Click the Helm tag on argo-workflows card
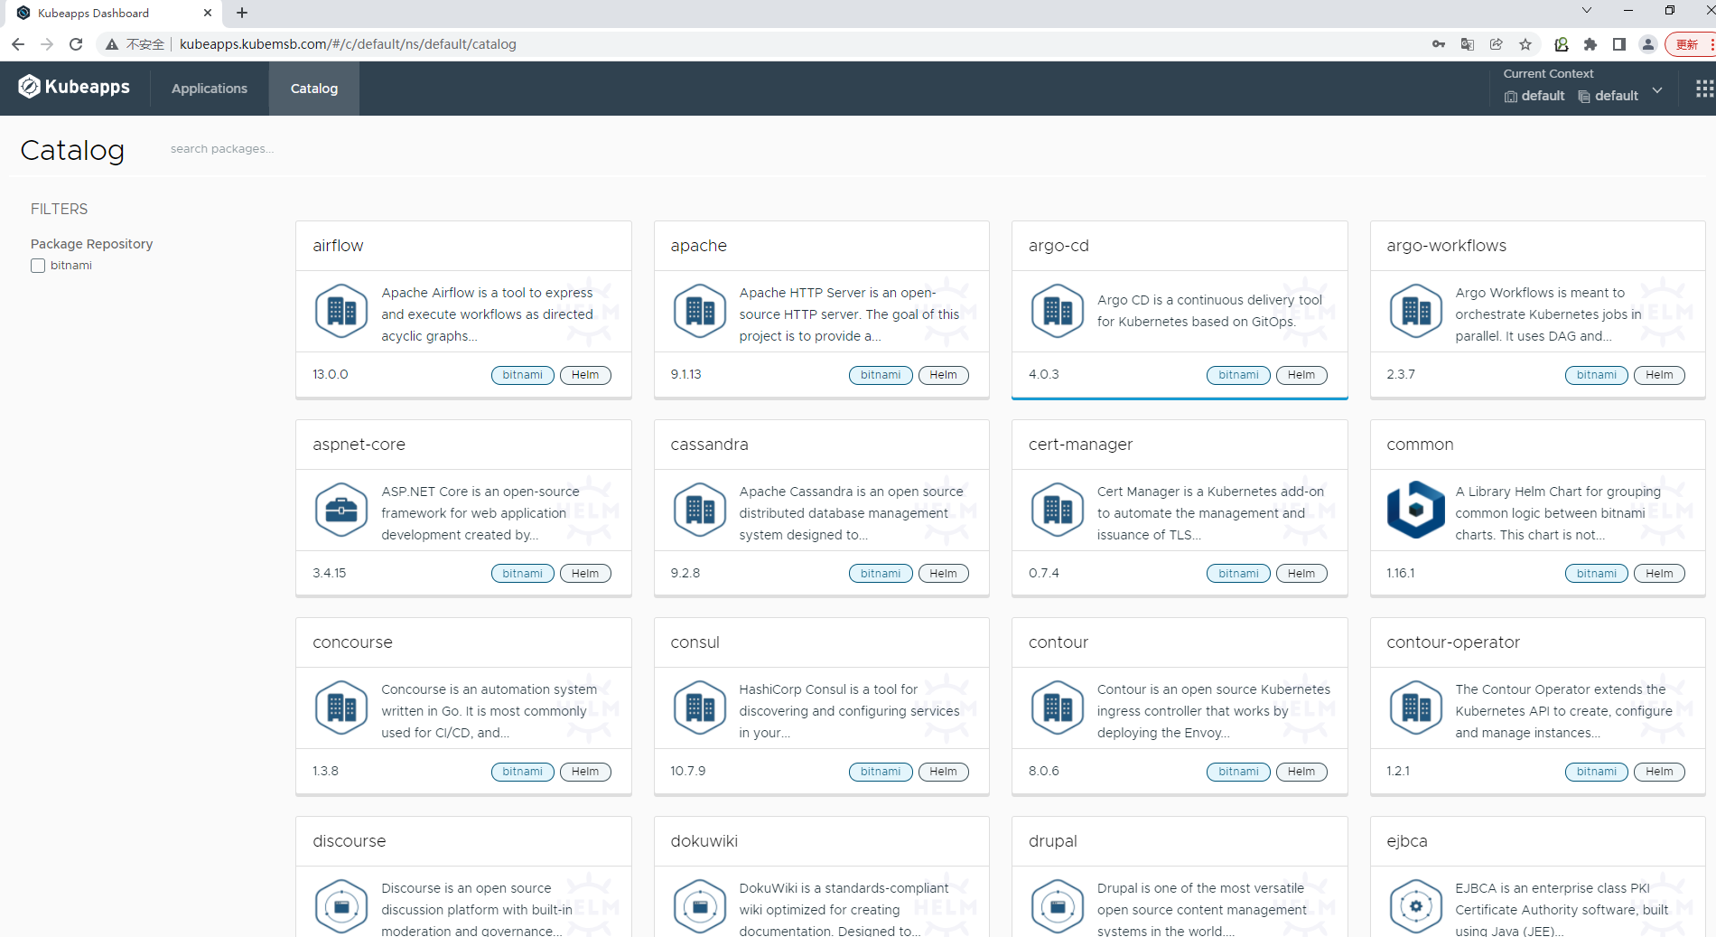Image resolution: width=1716 pixels, height=937 pixels. [1659, 375]
